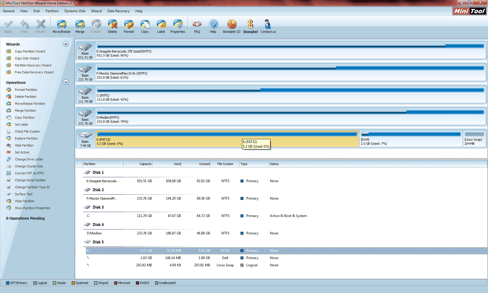Click the Contact us icon
This screenshot has width=488, height=293.
pyautogui.click(x=268, y=24)
